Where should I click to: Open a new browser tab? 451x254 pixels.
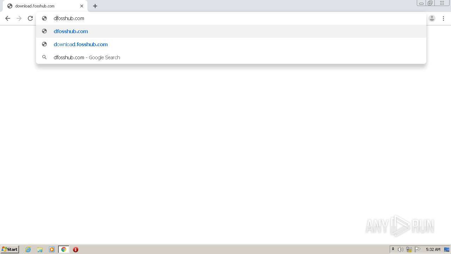(x=95, y=6)
